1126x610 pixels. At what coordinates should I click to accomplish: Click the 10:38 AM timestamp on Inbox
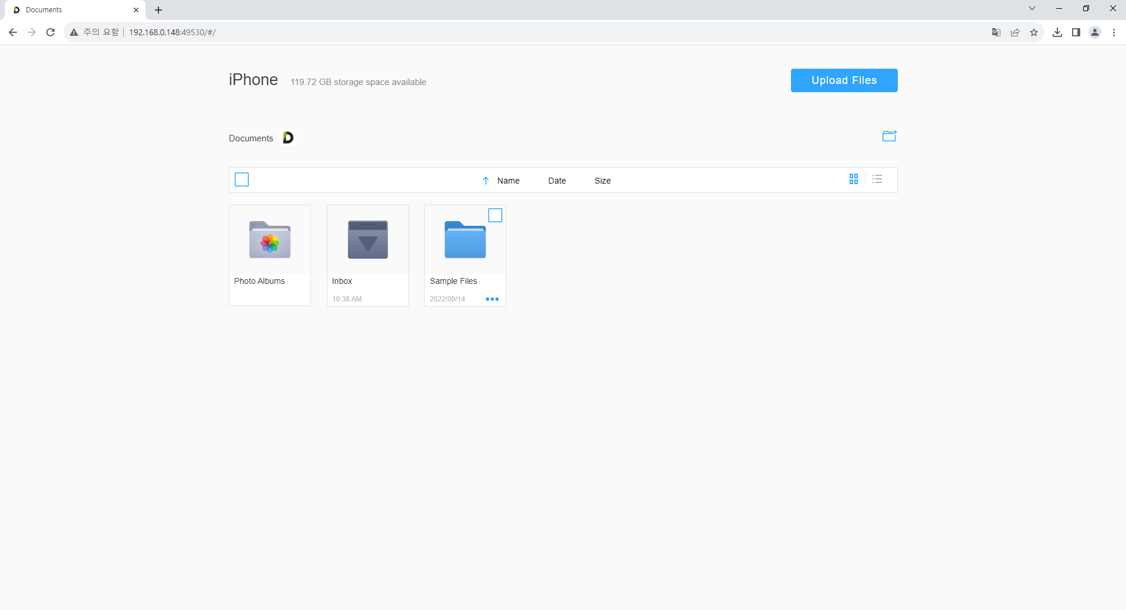click(347, 299)
